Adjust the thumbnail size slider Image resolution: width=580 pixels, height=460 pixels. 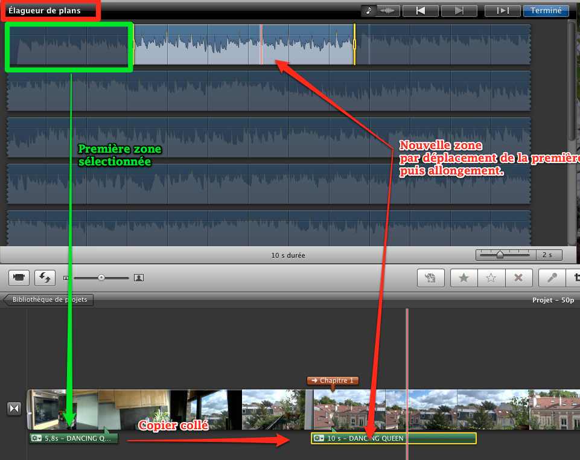click(101, 278)
